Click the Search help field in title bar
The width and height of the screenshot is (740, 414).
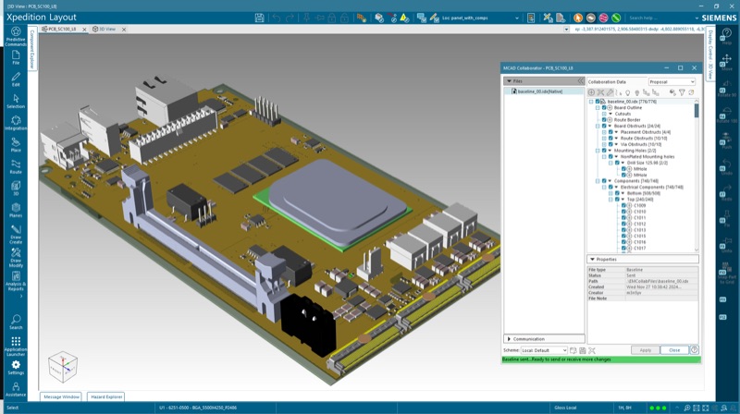tap(660, 18)
